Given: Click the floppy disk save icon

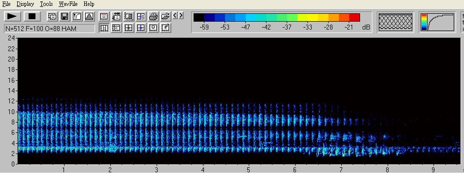Looking at the screenshot, I should pyautogui.click(x=65, y=16).
